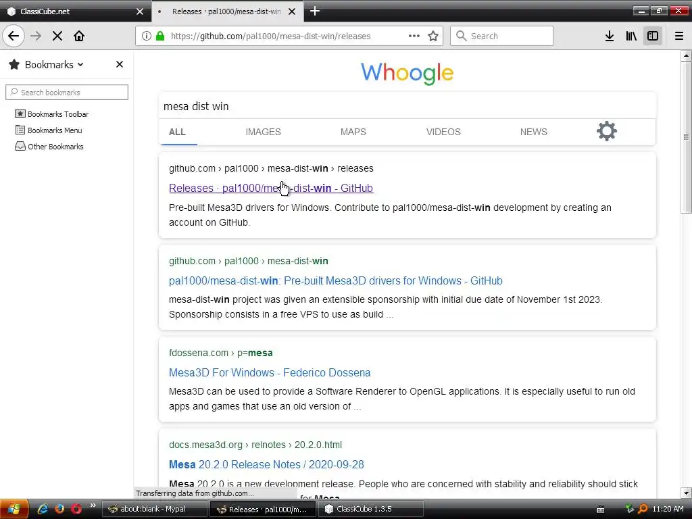Viewport: 692px width, 519px height.
Task: Close the Releases pal1000 tab
Action: pos(292,11)
